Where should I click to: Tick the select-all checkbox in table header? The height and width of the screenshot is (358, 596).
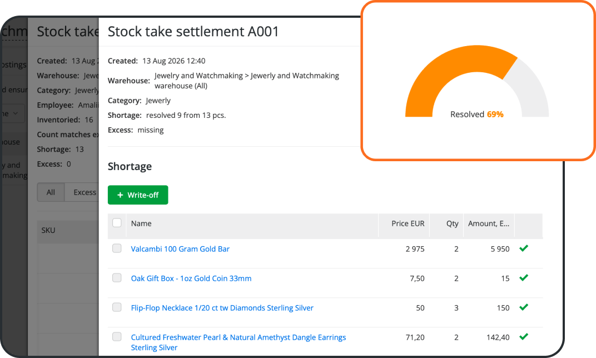(117, 223)
